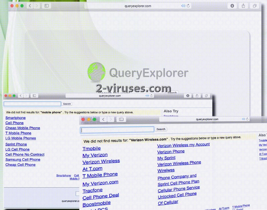Go back in the Verizon results window
Screen dimensions: 267x210
point(103,119)
